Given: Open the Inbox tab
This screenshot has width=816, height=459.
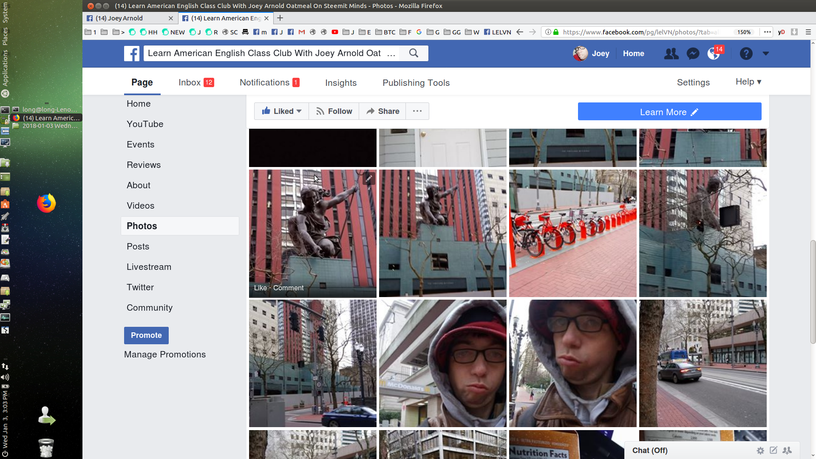Looking at the screenshot, I should click(196, 82).
